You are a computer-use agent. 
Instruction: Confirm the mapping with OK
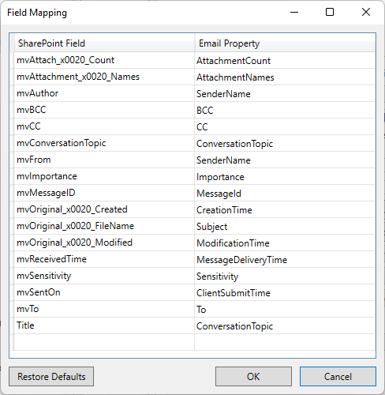tap(253, 376)
